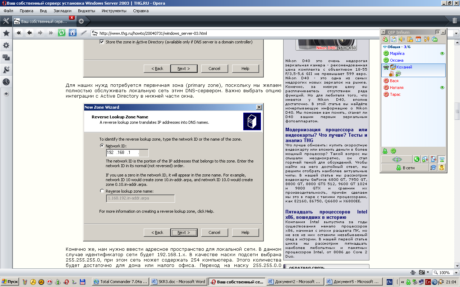460x287 pixels.
Task: Open the page zoom 100% dropdown
Action: pyautogui.click(x=445, y=273)
